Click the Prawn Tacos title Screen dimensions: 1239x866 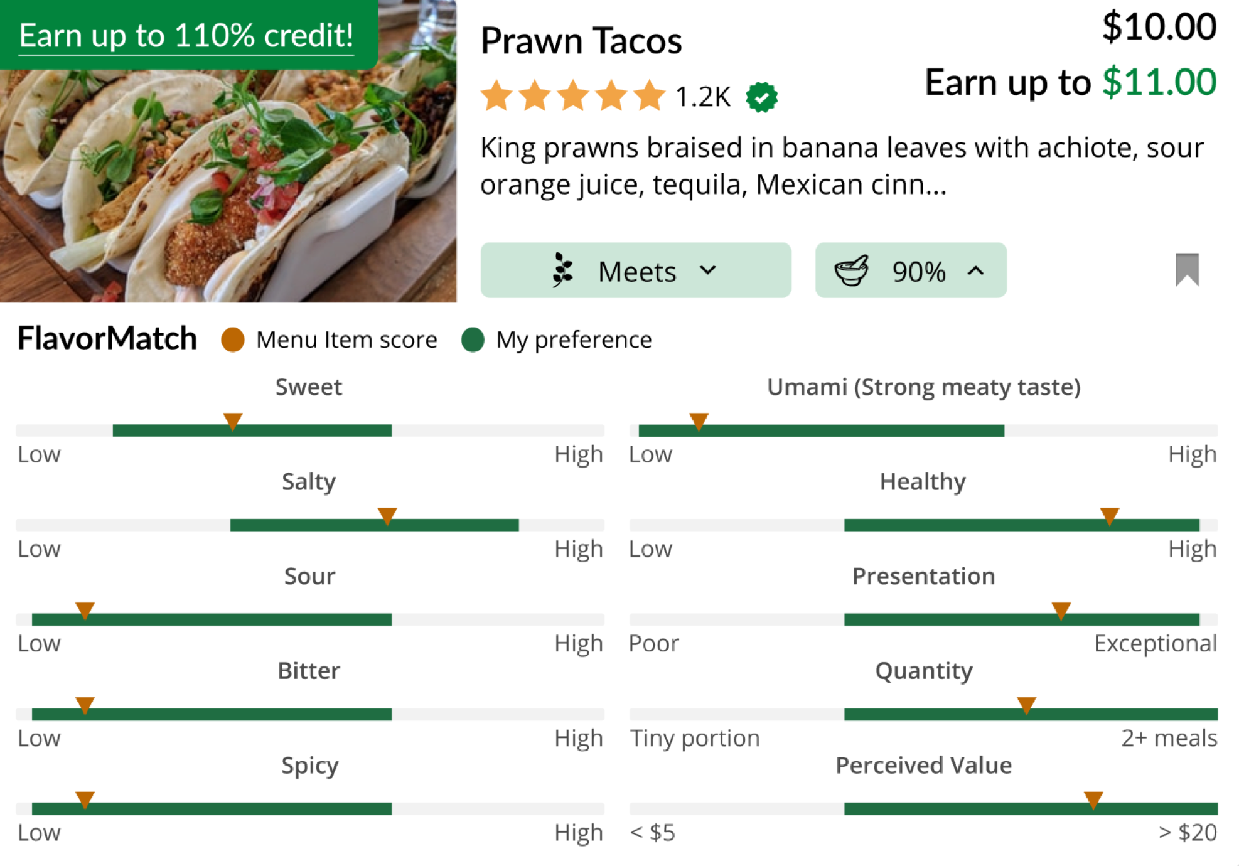(581, 41)
